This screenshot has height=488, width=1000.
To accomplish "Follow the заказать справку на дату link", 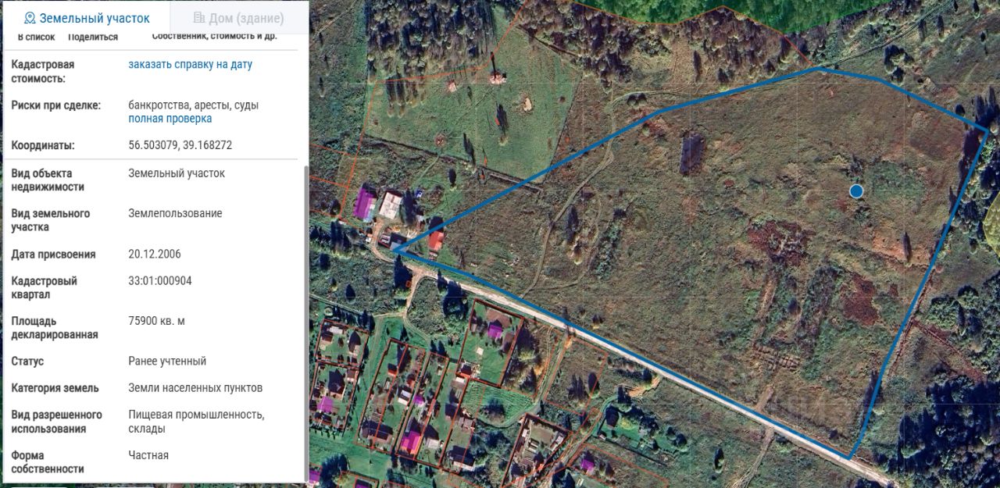I will (191, 65).
